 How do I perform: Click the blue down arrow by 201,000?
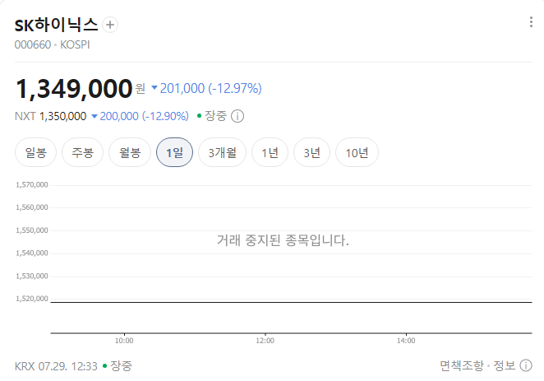pyautogui.click(x=154, y=87)
